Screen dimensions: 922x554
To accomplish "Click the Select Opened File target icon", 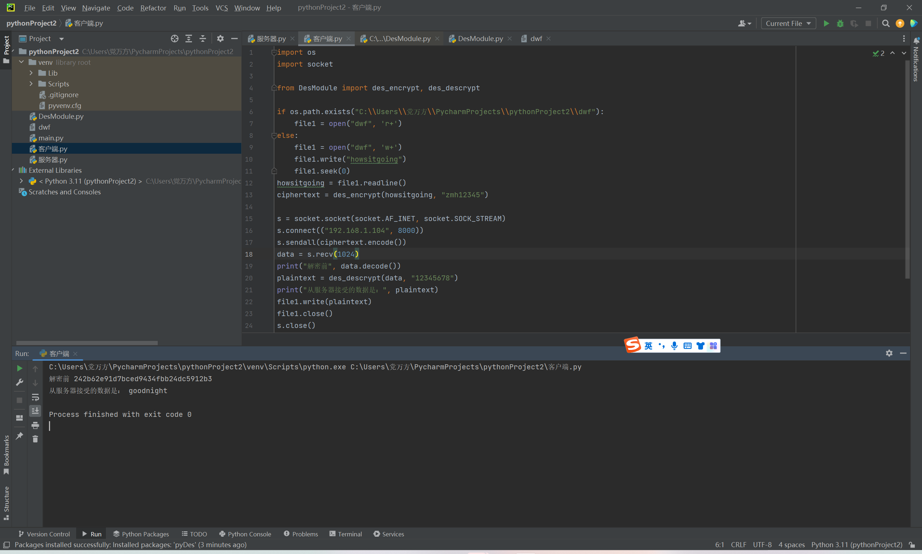I will coord(174,39).
